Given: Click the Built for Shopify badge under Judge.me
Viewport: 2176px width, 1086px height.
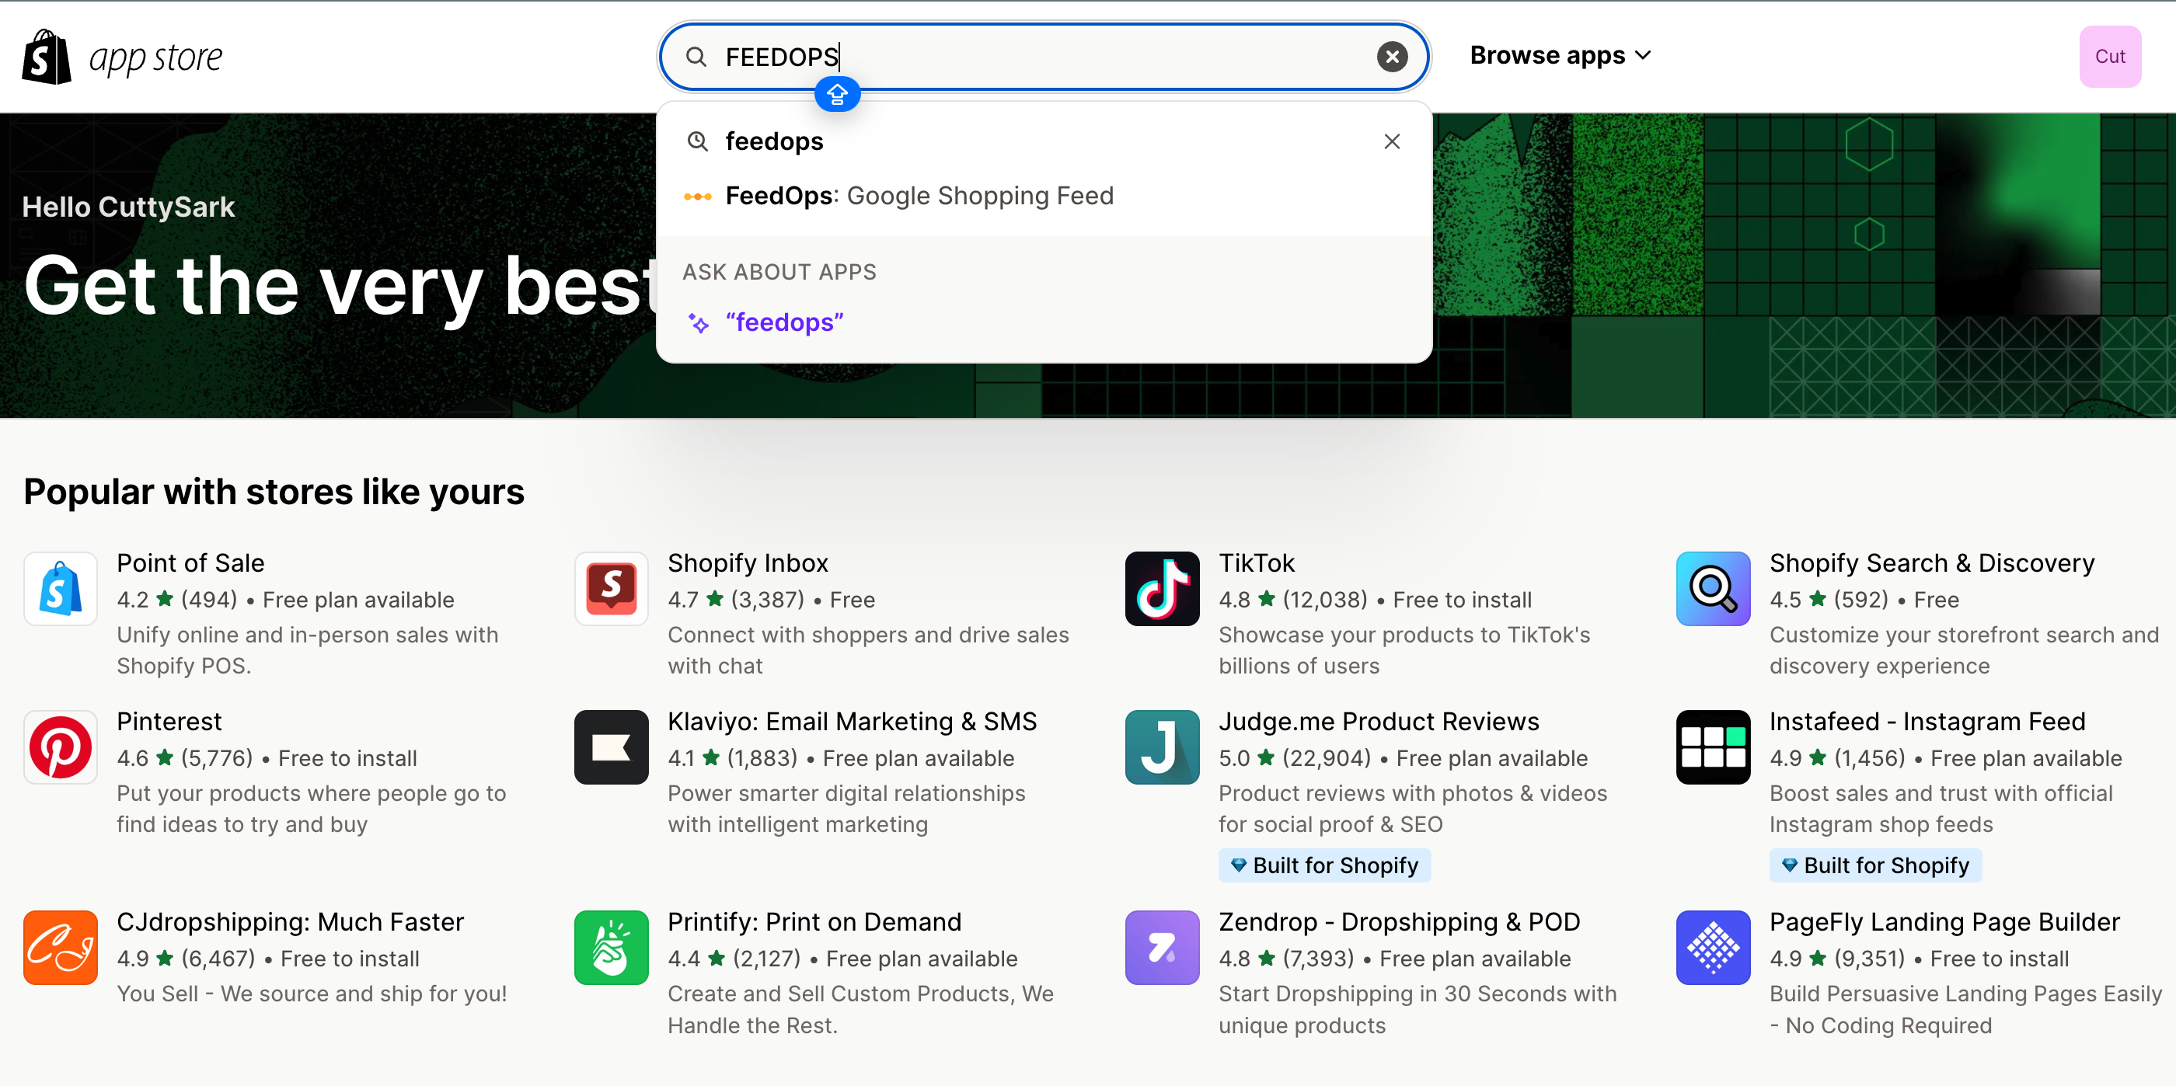Looking at the screenshot, I should tap(1323, 865).
